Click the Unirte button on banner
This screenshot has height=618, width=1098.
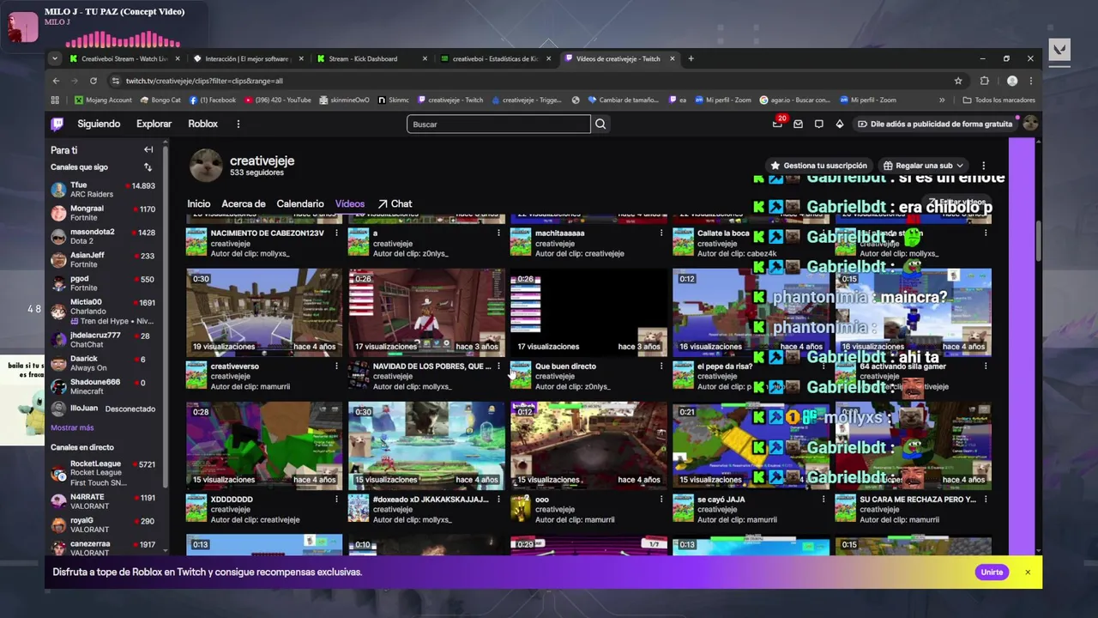(992, 573)
